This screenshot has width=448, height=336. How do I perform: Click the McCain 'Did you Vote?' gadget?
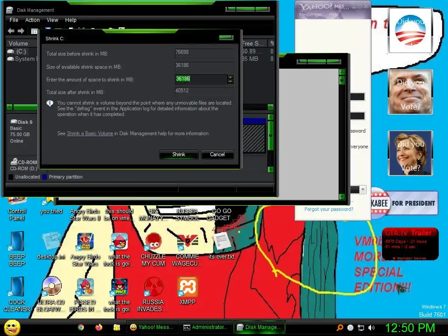point(410,92)
